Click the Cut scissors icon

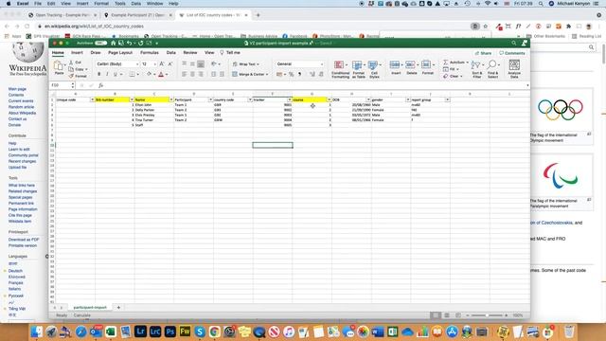[71, 63]
